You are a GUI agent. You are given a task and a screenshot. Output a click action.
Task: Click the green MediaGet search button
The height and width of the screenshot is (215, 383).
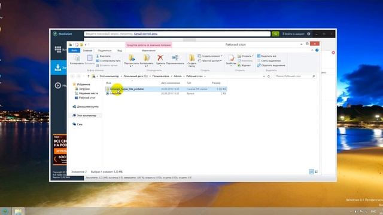point(275,34)
